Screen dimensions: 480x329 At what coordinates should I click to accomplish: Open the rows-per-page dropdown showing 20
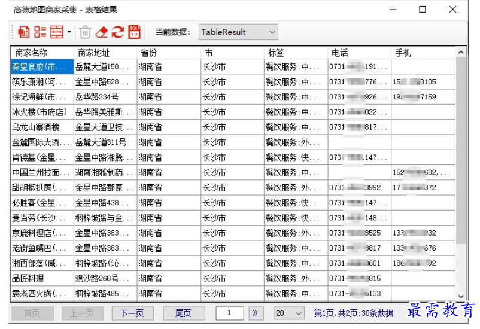[288, 313]
